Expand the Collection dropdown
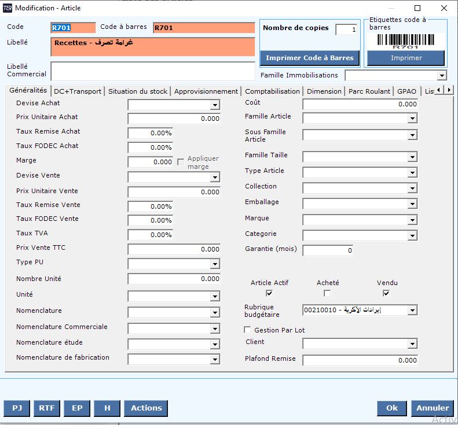458x425 pixels. coord(412,189)
